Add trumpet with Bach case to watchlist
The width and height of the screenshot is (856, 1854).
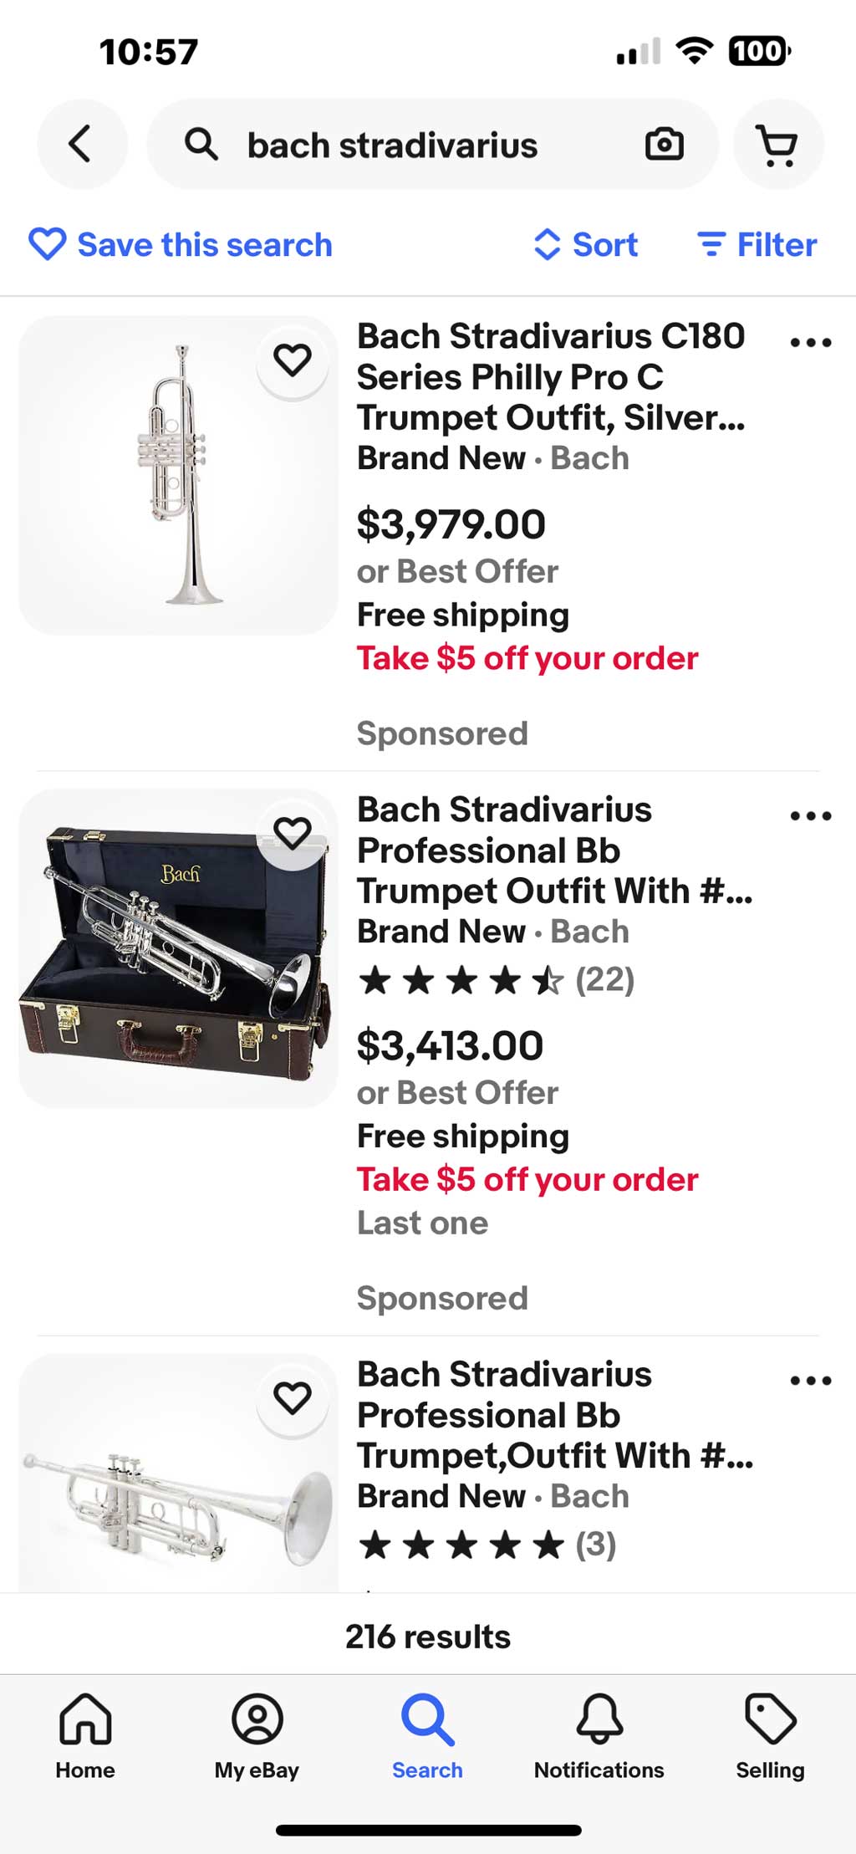[x=293, y=834]
